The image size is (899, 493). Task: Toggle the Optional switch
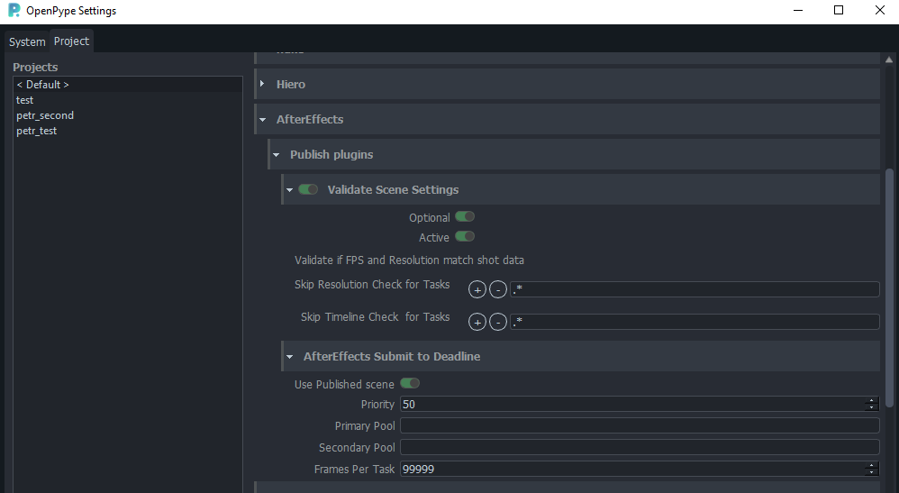pyautogui.click(x=465, y=216)
